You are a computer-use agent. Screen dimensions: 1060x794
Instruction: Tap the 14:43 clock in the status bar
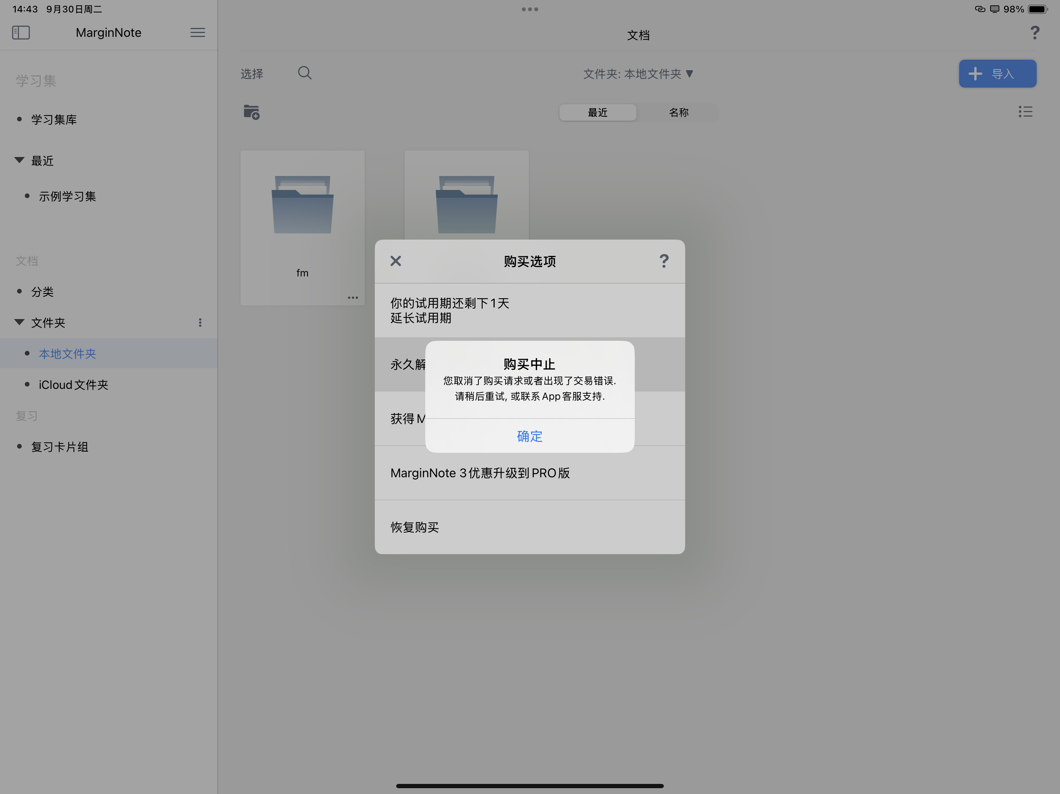coord(25,9)
